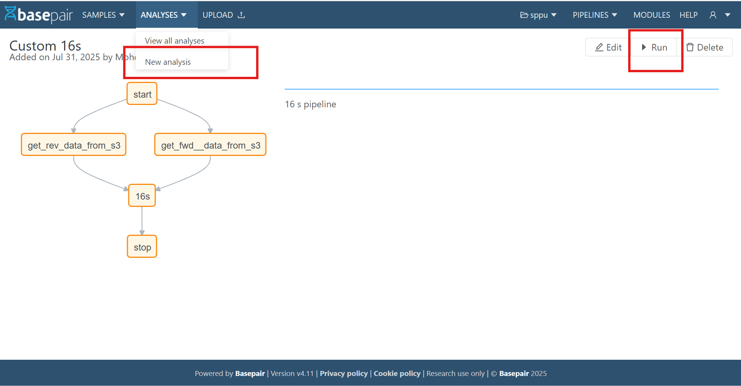Screen dimensions: 741x386
Task: Open the Cookie policy link
Action: point(397,373)
